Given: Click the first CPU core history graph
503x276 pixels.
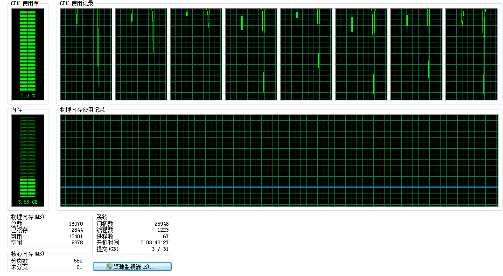Looking at the screenshot, I should 86,54.
